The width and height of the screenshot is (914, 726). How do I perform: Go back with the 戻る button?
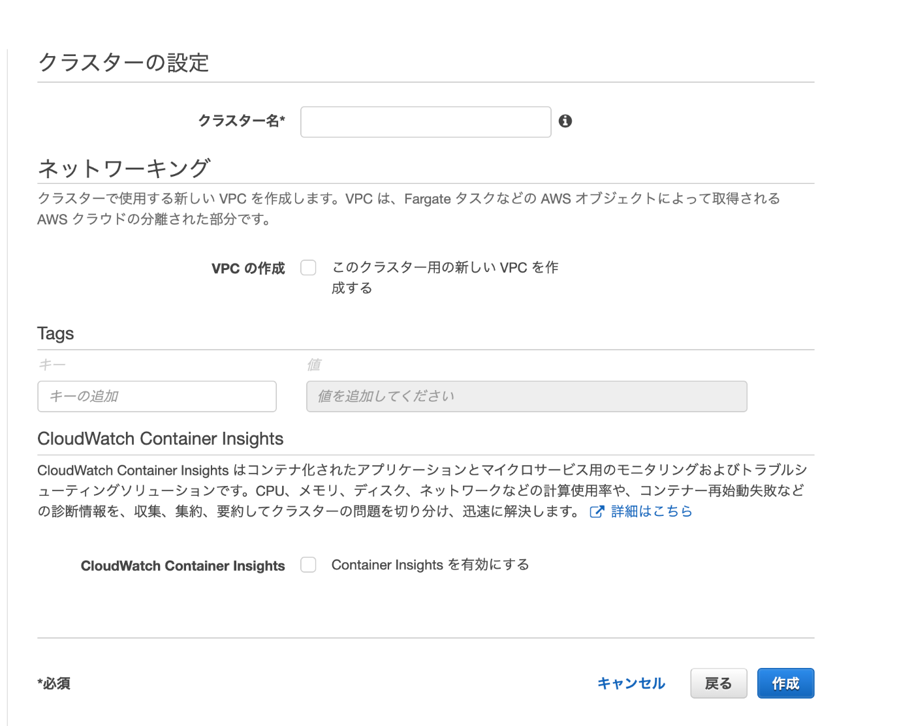718,683
